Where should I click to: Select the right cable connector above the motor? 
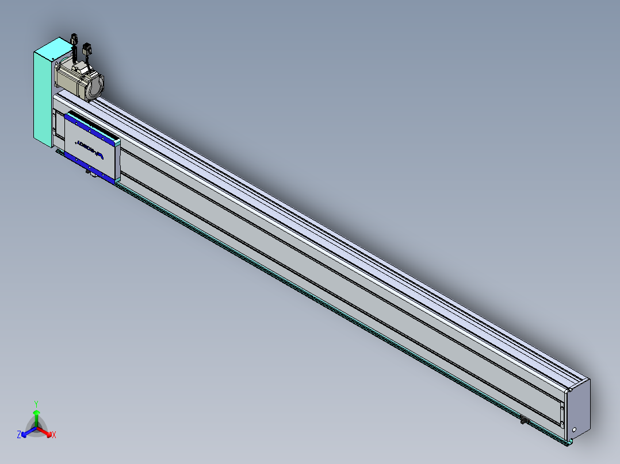(x=87, y=49)
